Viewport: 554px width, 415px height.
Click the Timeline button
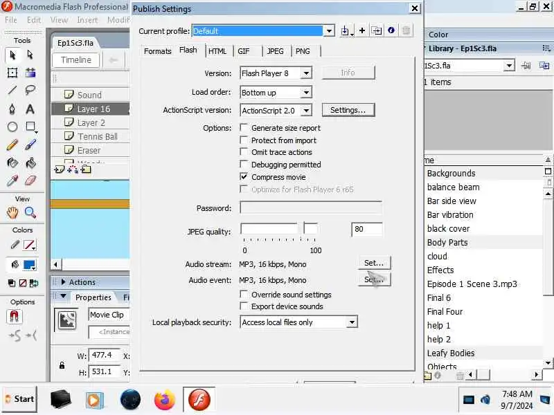76,60
